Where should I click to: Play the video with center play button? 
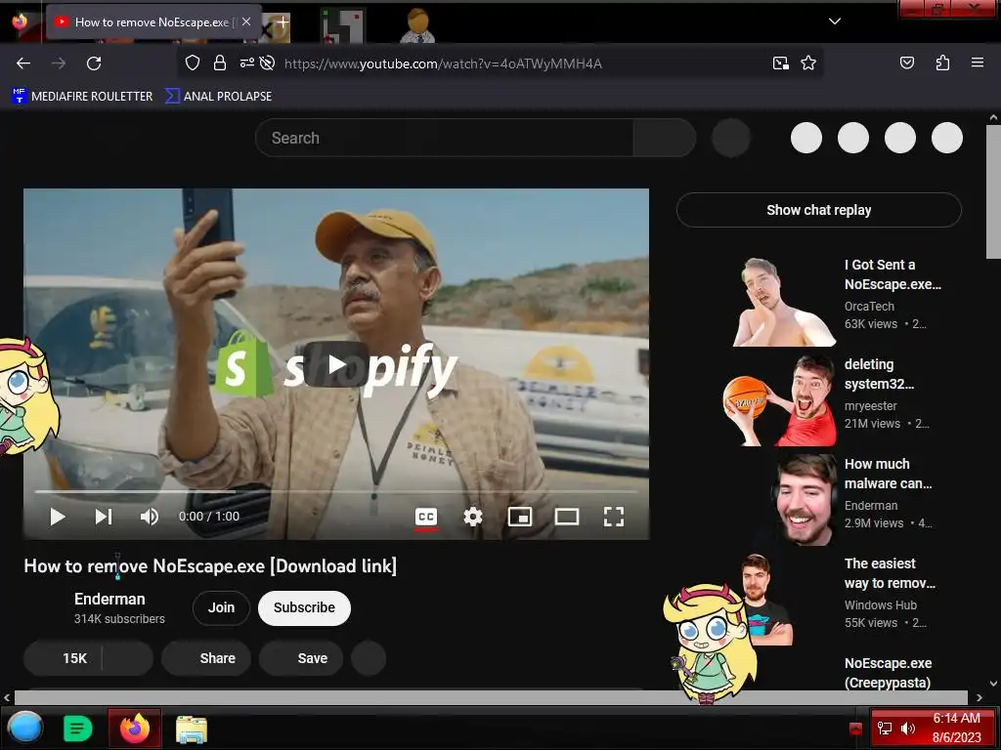coord(336,365)
